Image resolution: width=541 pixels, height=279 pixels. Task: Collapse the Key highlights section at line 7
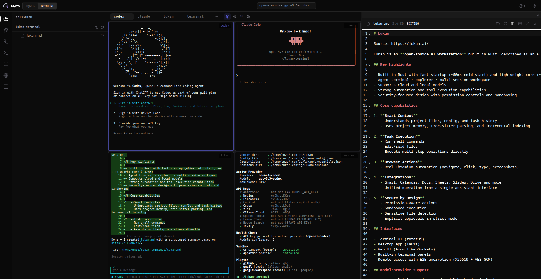point(369,64)
